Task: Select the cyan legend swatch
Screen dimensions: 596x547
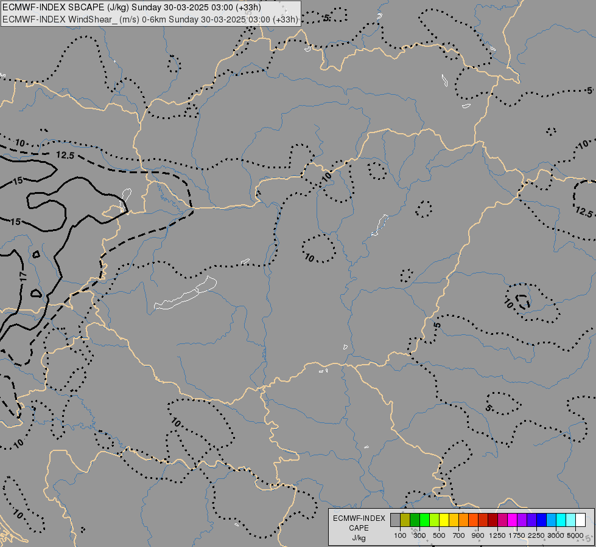Action: click(561, 520)
